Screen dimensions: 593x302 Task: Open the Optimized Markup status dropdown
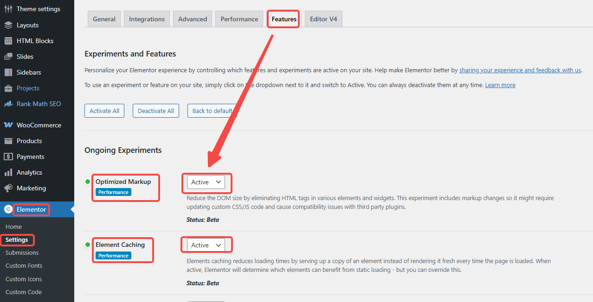coord(206,182)
